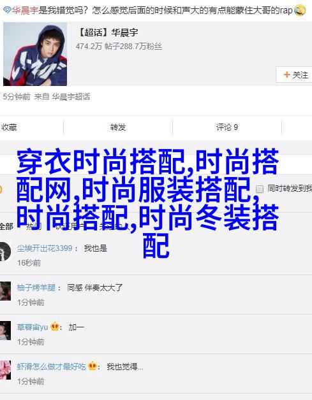Click the laughing-crying emoji after rap
Image resolution: width=312 pixels, height=400 pixels.
click(x=300, y=10)
